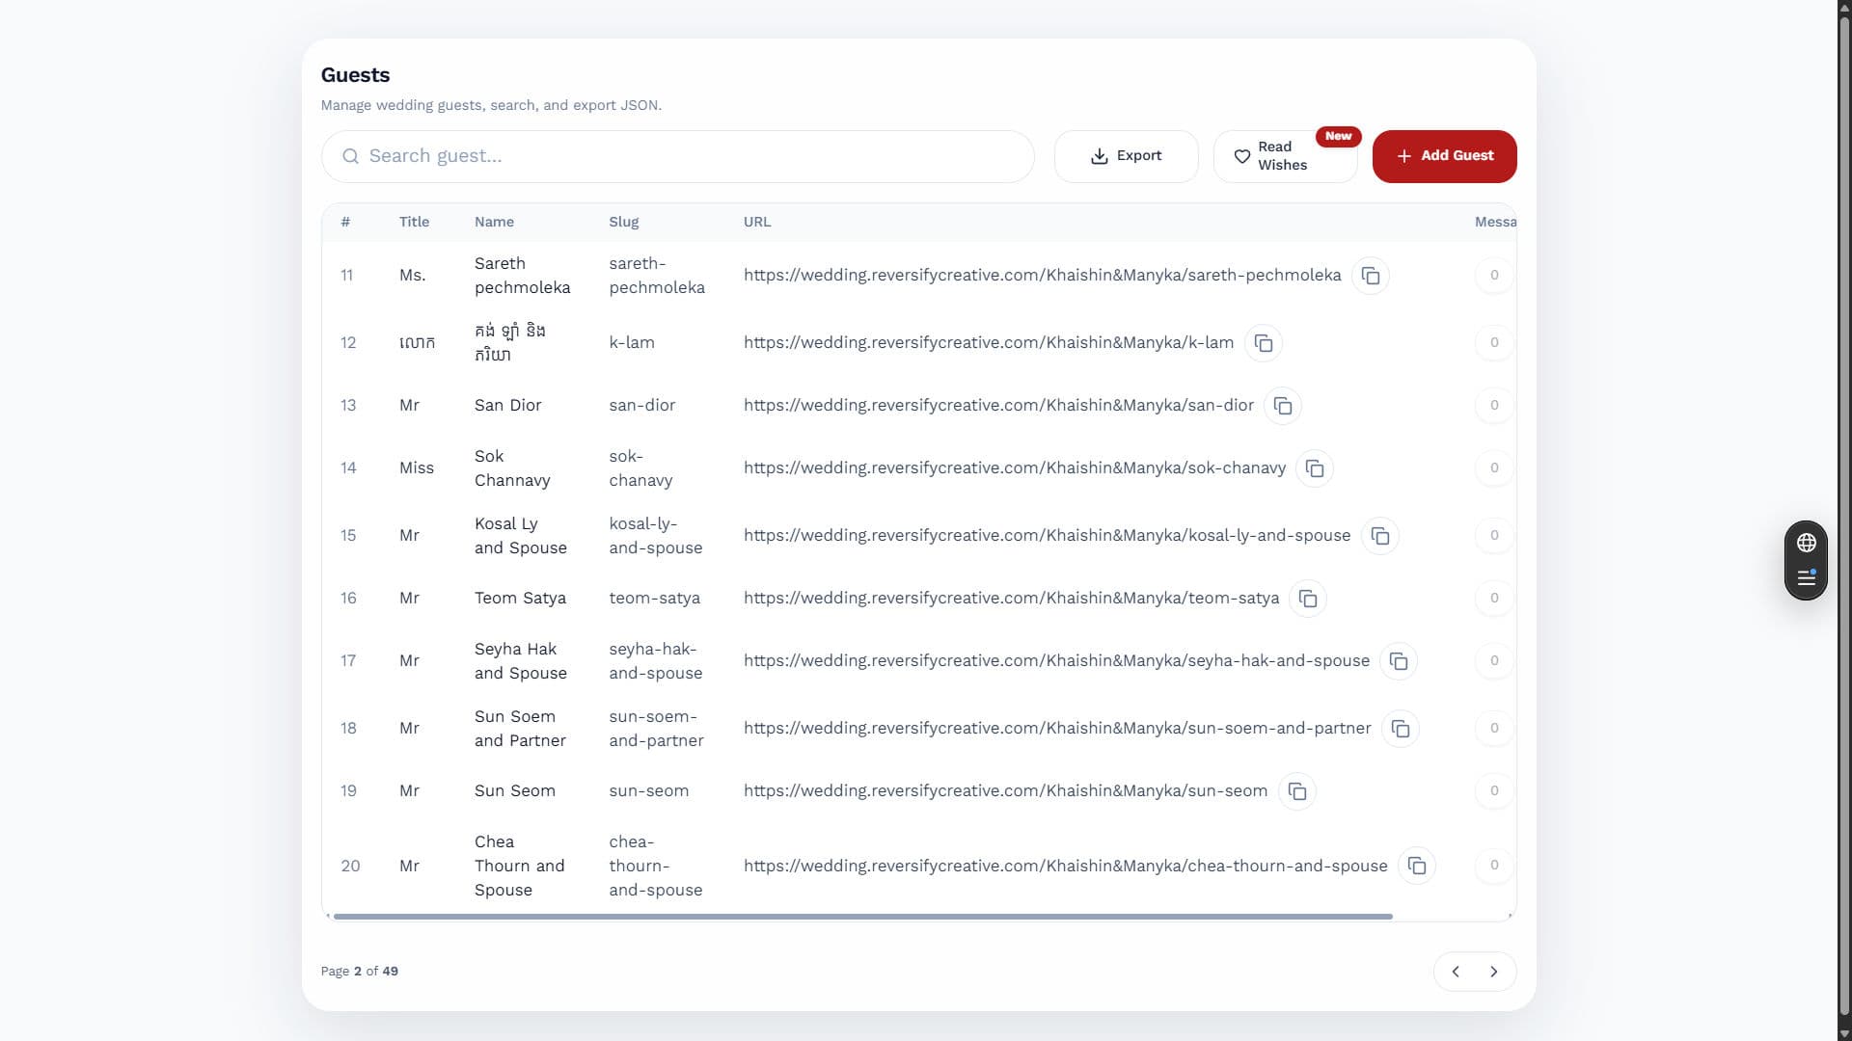Click the New badge on Read Wishes
Viewport: 1852px width, 1041px height.
point(1338,137)
